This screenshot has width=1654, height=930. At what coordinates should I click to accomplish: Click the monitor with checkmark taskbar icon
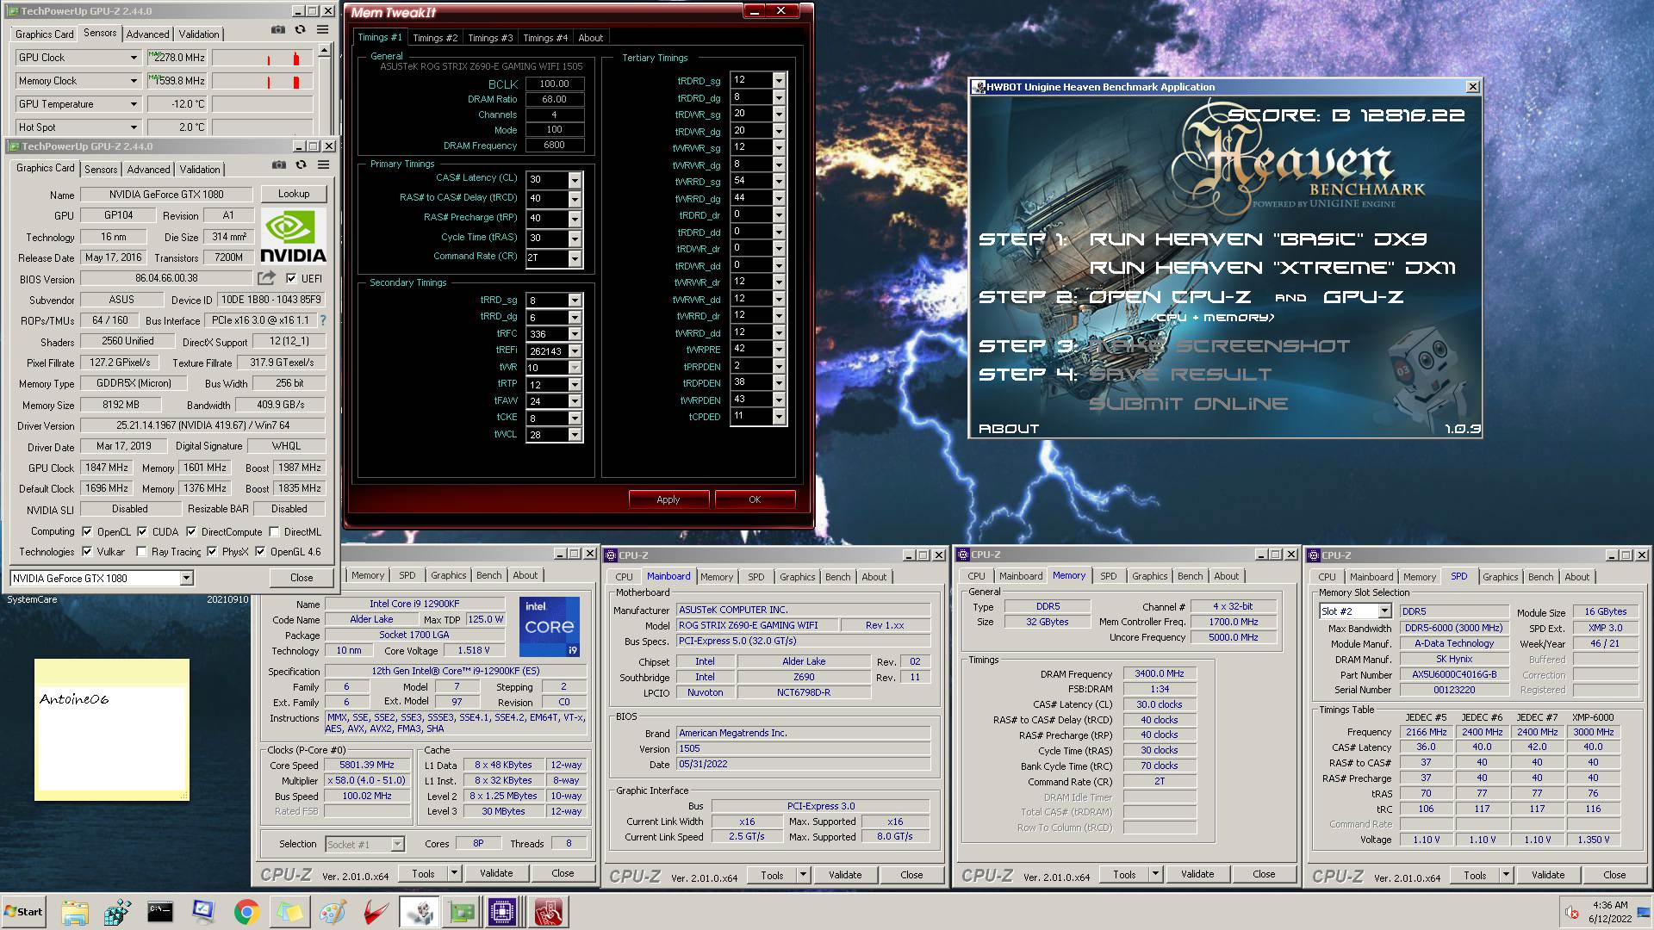point(203,912)
